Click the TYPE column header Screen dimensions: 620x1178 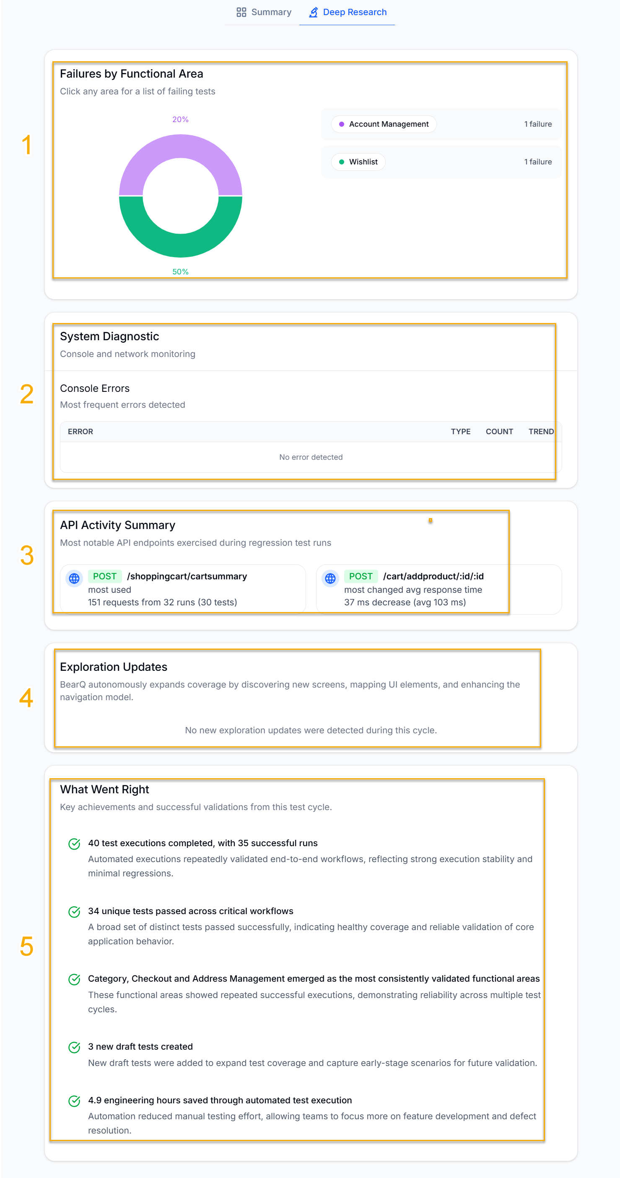tap(461, 432)
